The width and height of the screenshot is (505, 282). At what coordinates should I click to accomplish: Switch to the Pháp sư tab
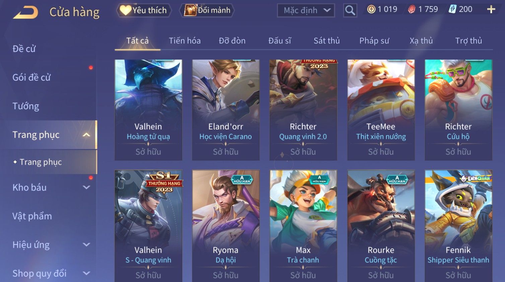[374, 41]
